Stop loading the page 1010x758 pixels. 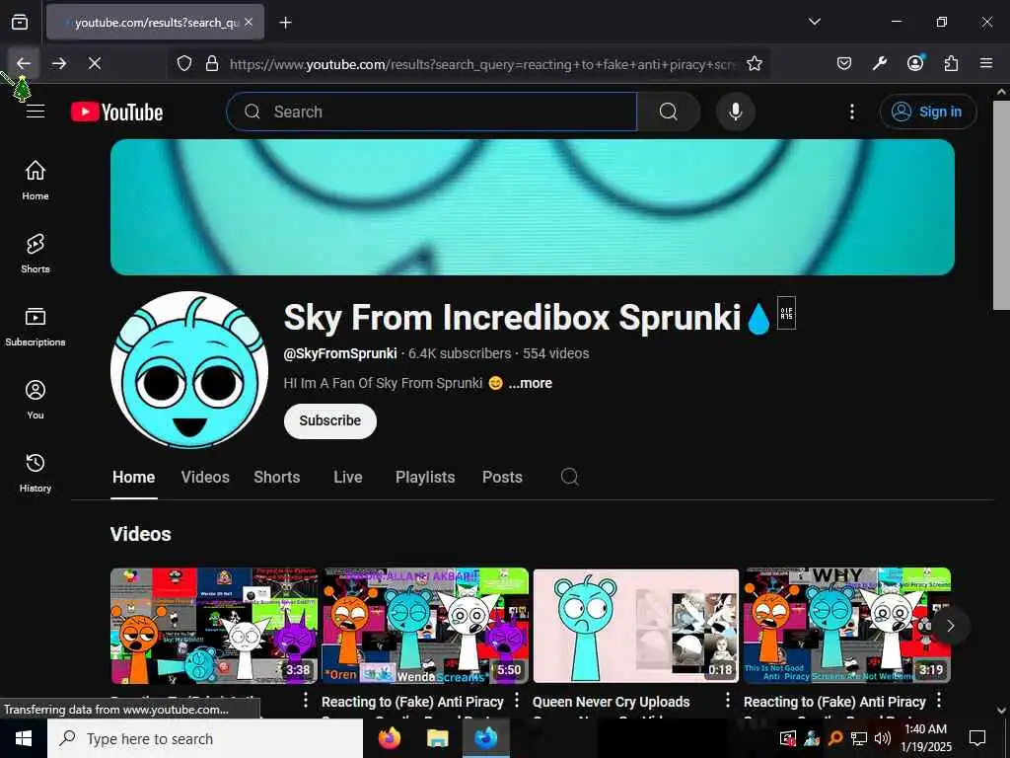[x=95, y=63]
